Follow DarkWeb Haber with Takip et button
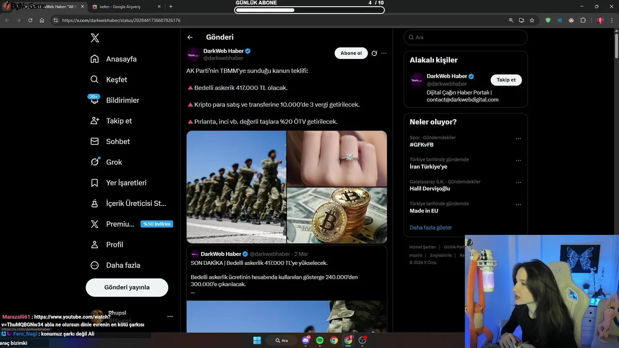619x348 pixels. pos(506,80)
